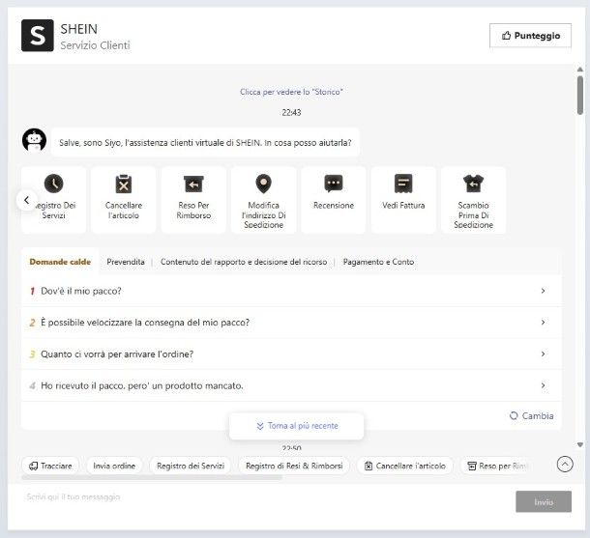The height and width of the screenshot is (538, 590).
Task: Click the Punteggio rating button
Action: click(530, 36)
